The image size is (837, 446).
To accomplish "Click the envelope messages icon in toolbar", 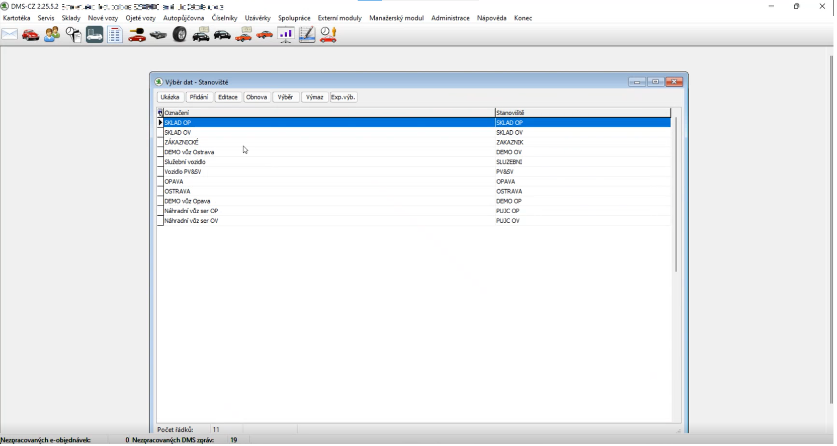I will click(x=10, y=35).
